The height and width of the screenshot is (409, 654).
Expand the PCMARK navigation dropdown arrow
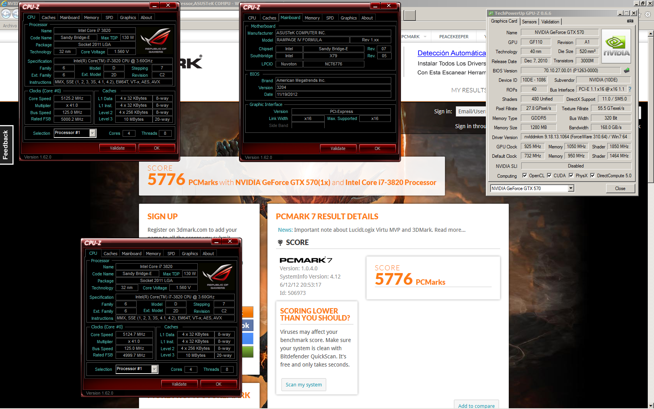click(x=425, y=37)
